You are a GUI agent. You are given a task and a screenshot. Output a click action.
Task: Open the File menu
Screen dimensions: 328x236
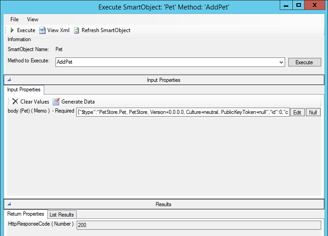tap(14, 19)
